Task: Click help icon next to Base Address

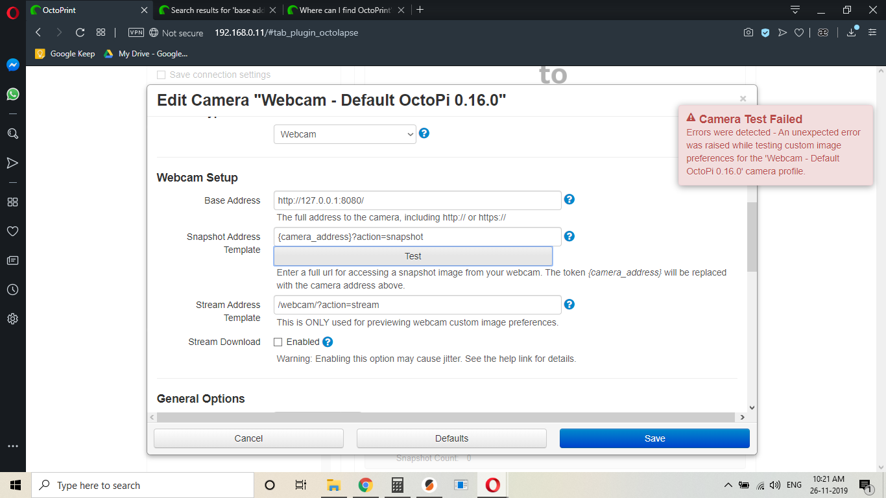Action: [569, 200]
